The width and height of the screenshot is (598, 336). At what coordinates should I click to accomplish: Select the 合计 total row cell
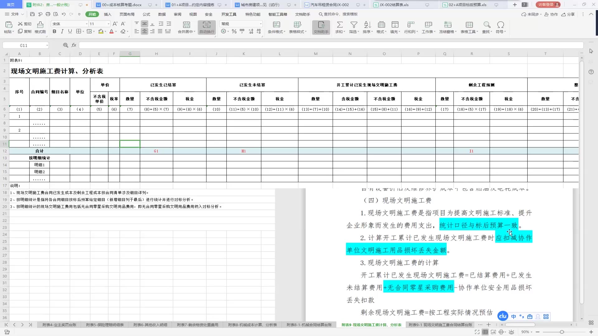(x=40, y=151)
